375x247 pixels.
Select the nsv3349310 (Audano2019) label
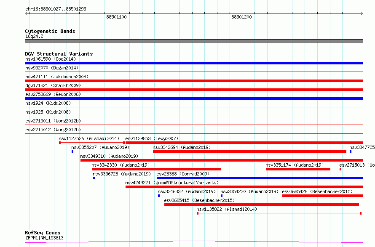click(x=109, y=156)
